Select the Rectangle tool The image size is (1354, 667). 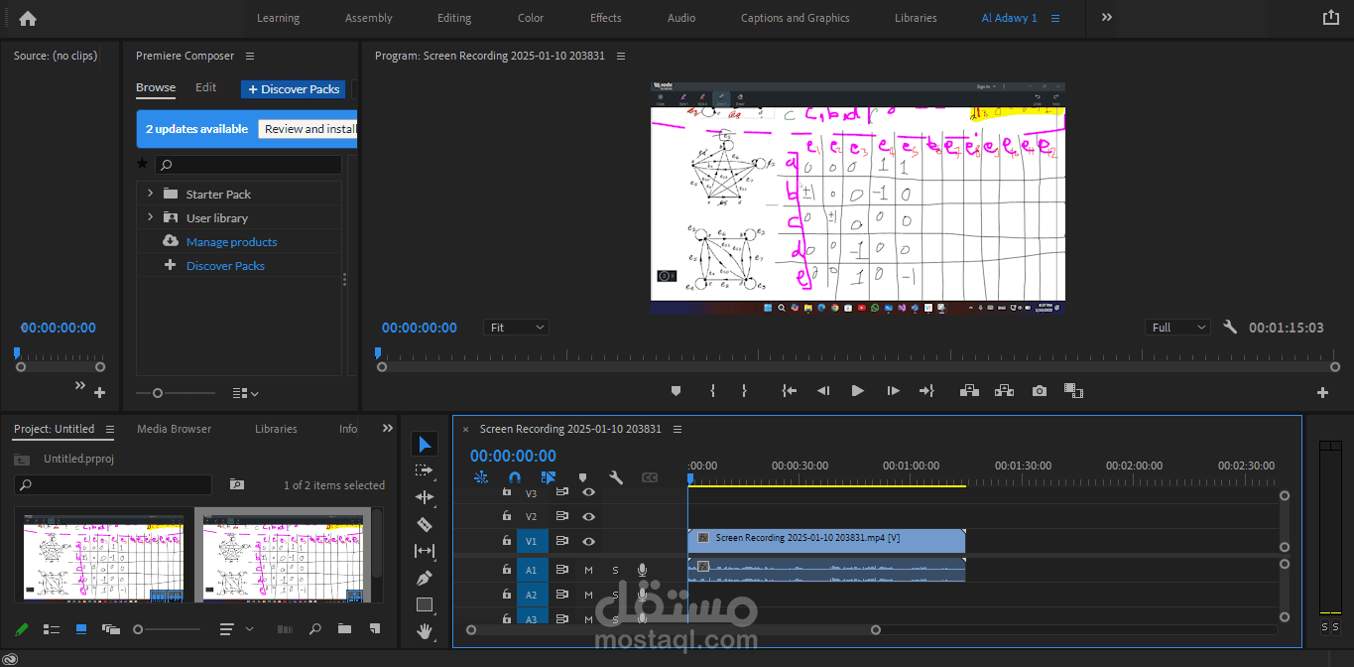[x=425, y=604]
